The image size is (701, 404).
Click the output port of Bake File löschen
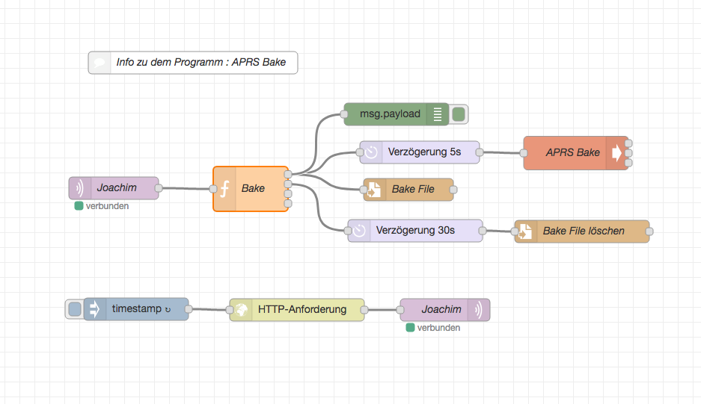click(649, 231)
